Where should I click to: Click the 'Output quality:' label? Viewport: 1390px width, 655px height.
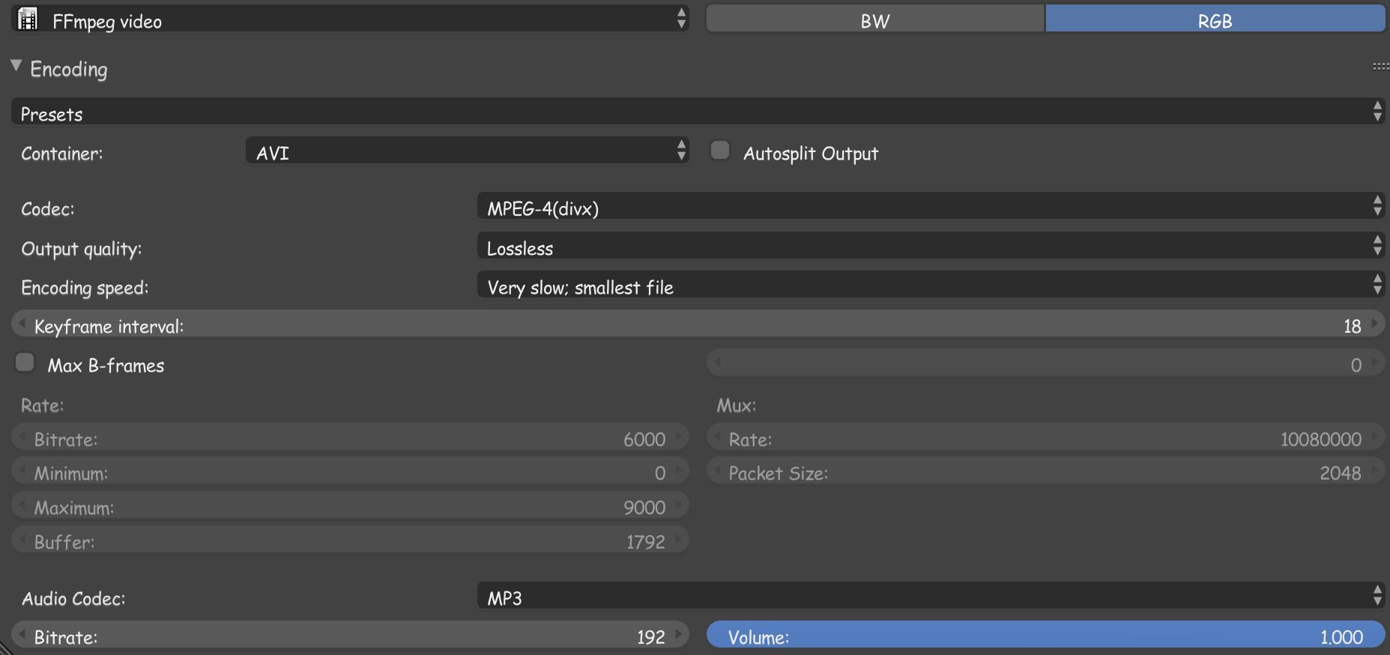click(x=81, y=249)
